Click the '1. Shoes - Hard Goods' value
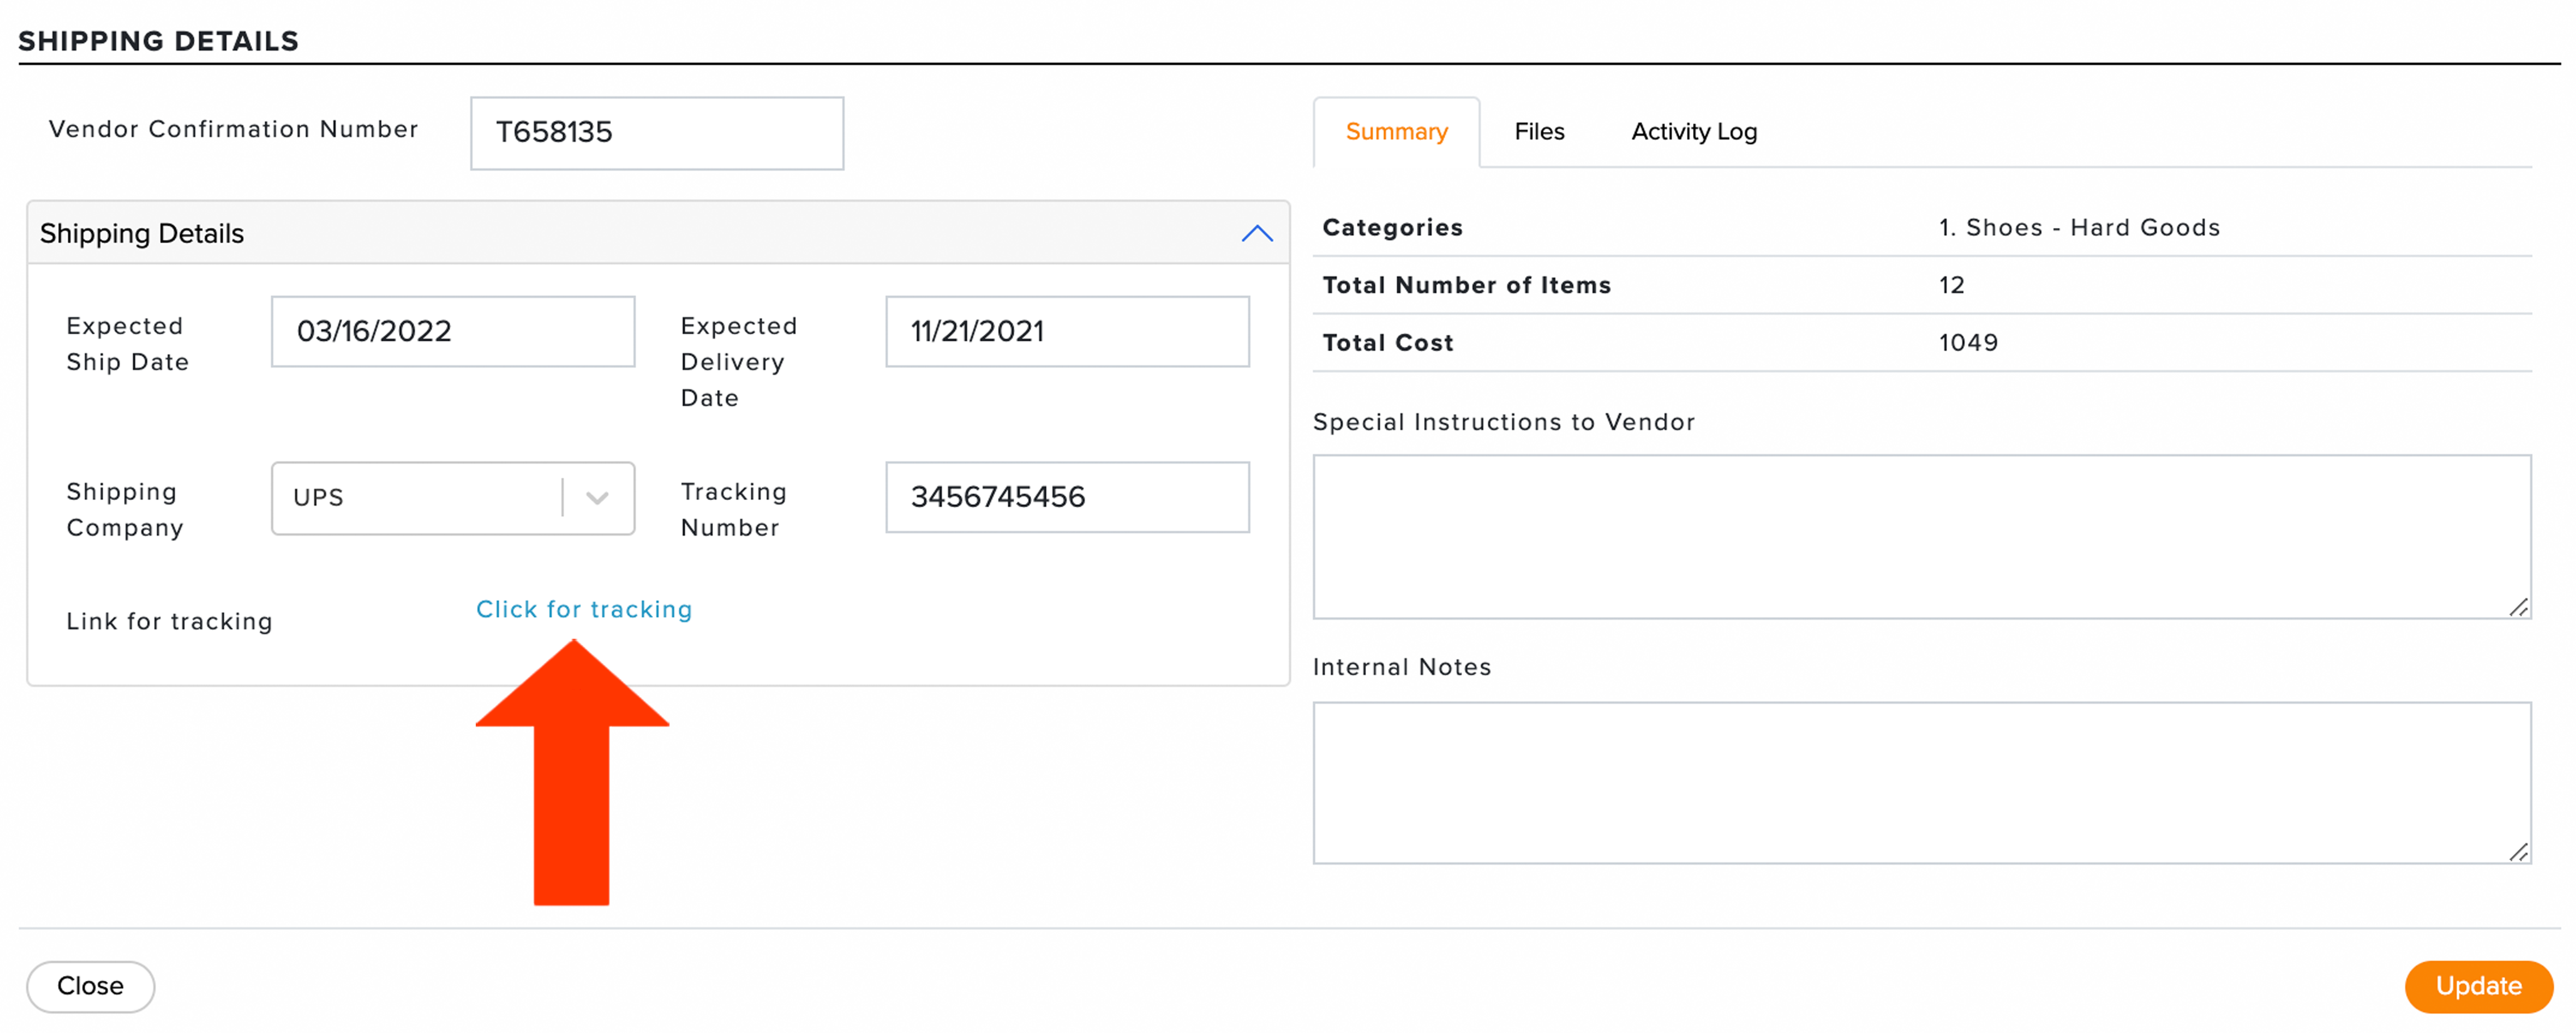Image resolution: width=2576 pixels, height=1033 pixels. (x=2079, y=228)
